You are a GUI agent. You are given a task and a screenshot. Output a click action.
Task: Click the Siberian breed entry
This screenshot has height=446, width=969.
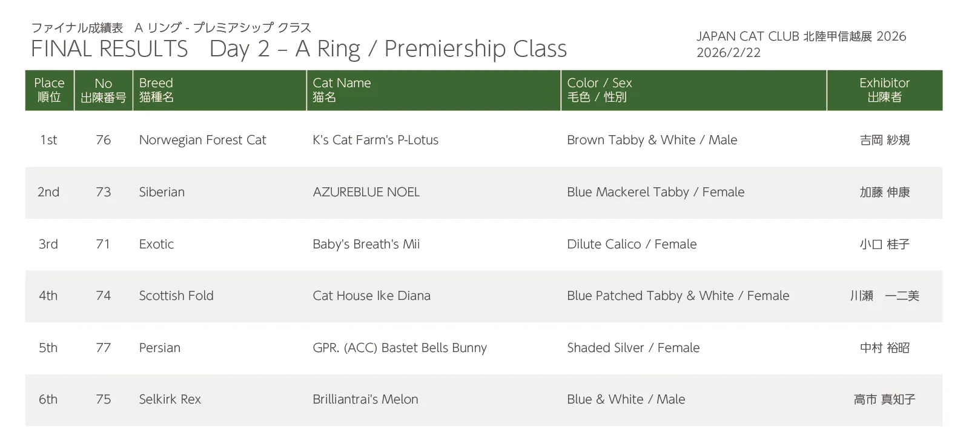162,192
